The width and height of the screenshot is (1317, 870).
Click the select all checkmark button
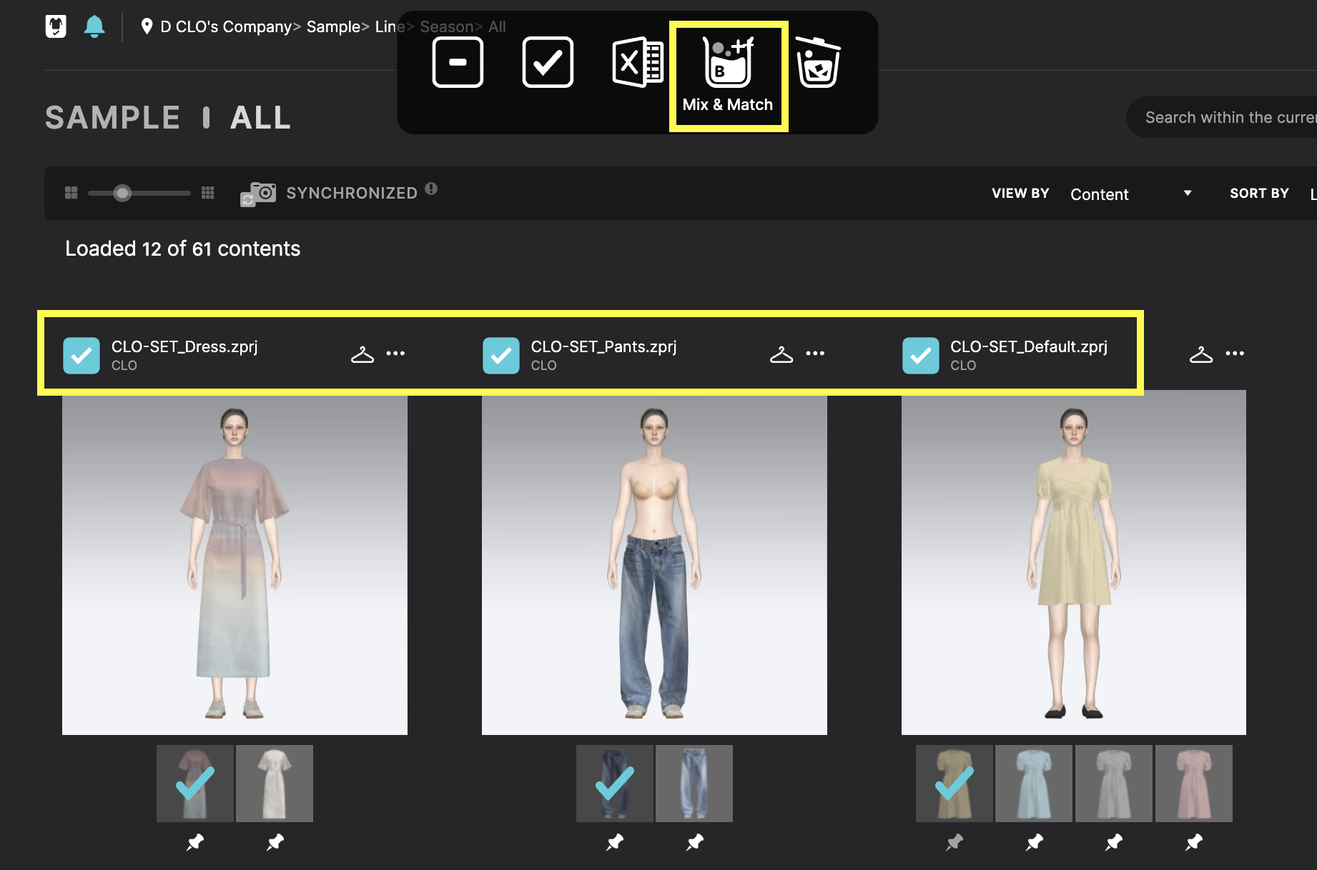548,62
